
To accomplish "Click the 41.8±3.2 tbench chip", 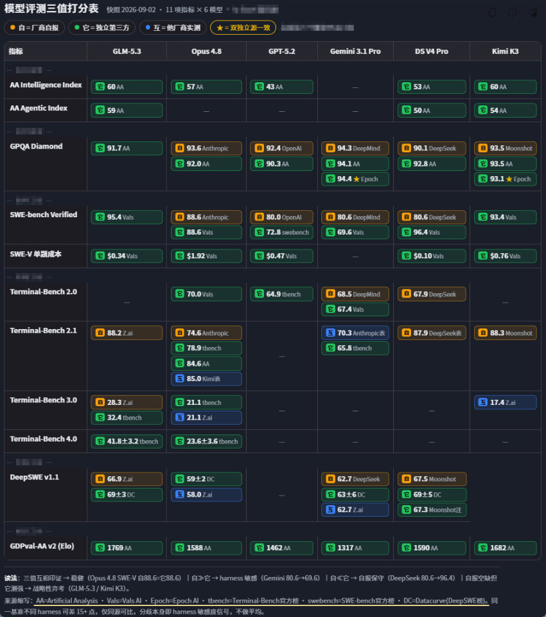I will coord(127,441).
